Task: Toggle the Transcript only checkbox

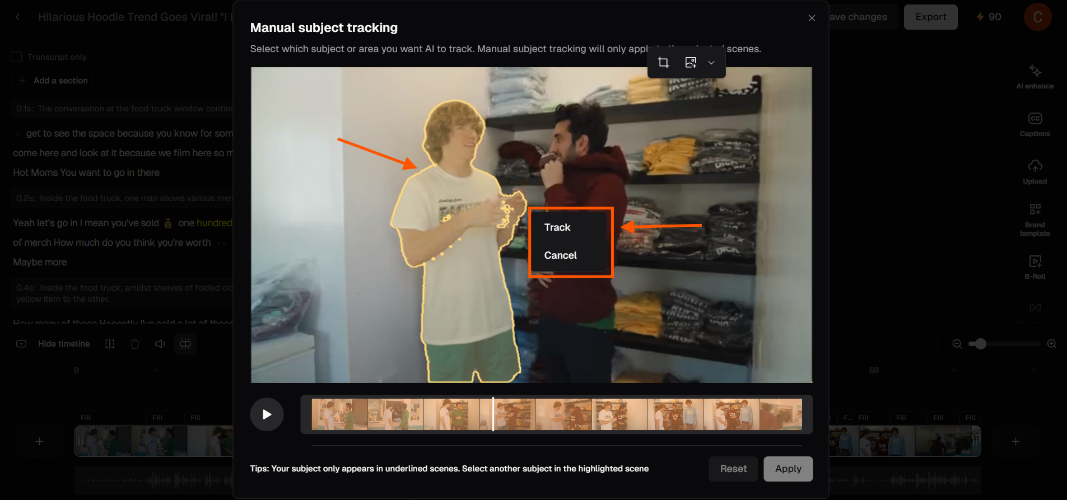Action: point(16,57)
